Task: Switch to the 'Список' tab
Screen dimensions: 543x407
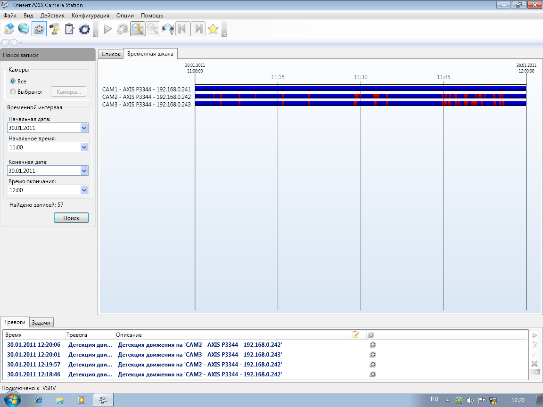Action: [x=111, y=54]
